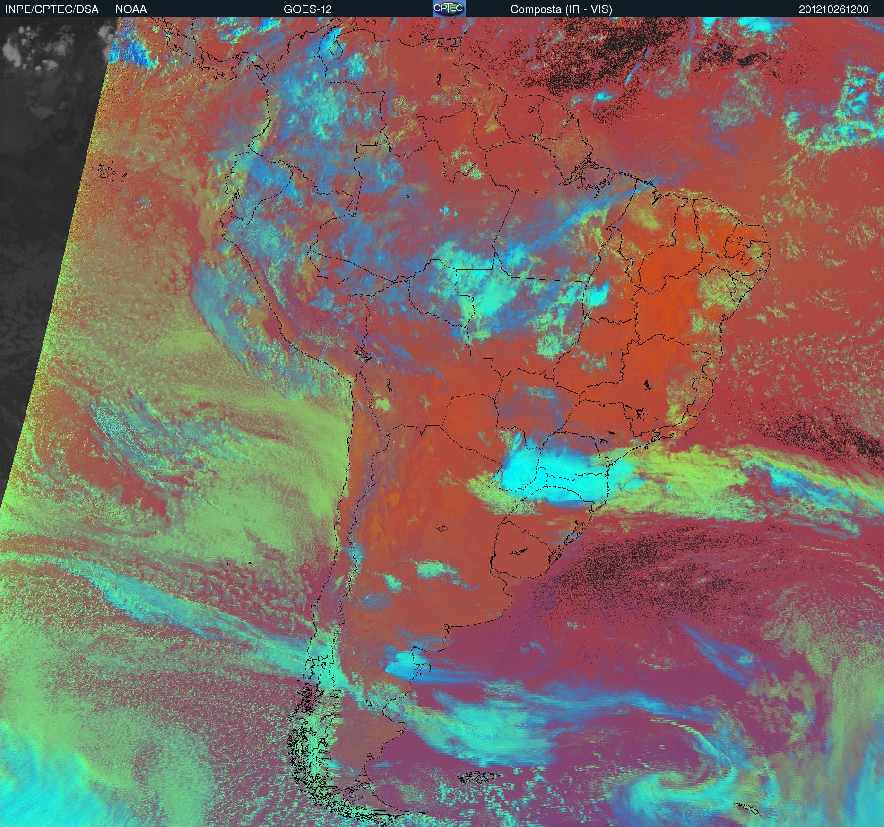The height and width of the screenshot is (827, 884).
Task: Click the INPE/CPTEC/DSA header text
Action: click(x=52, y=9)
